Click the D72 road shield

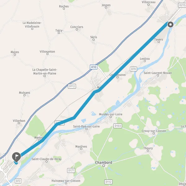tap(18, 181)
